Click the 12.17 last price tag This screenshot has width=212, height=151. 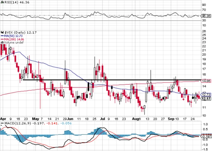coord(206,99)
